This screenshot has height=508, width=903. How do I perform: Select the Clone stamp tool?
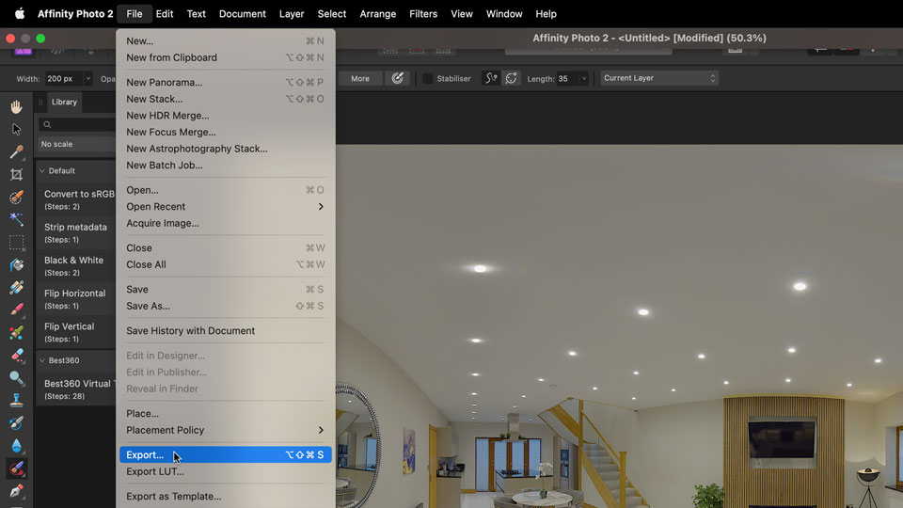(16, 401)
